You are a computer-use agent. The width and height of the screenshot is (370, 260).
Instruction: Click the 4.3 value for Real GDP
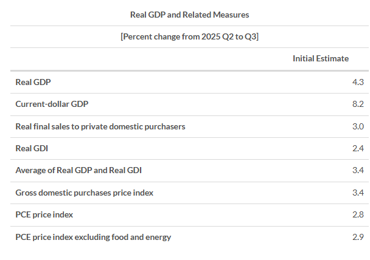[357, 82]
